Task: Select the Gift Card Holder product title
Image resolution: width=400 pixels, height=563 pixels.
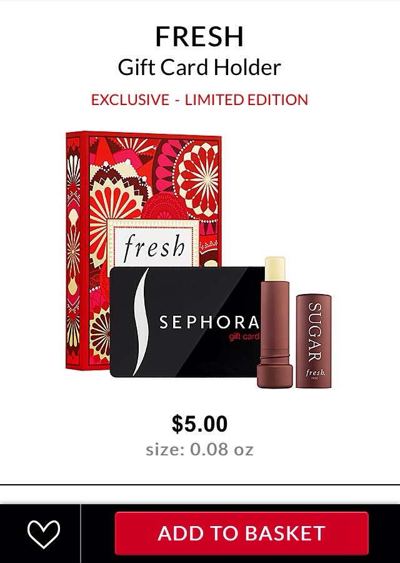Action: [199, 68]
